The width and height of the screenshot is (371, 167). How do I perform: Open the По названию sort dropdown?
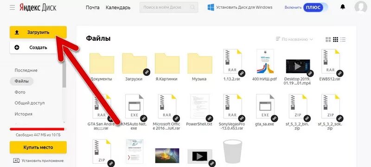294,39
